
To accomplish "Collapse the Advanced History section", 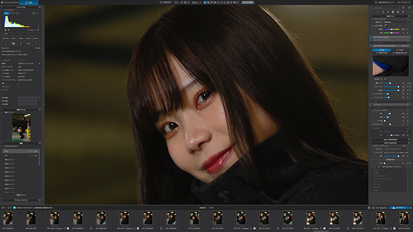I will pyautogui.click(x=2, y=146).
